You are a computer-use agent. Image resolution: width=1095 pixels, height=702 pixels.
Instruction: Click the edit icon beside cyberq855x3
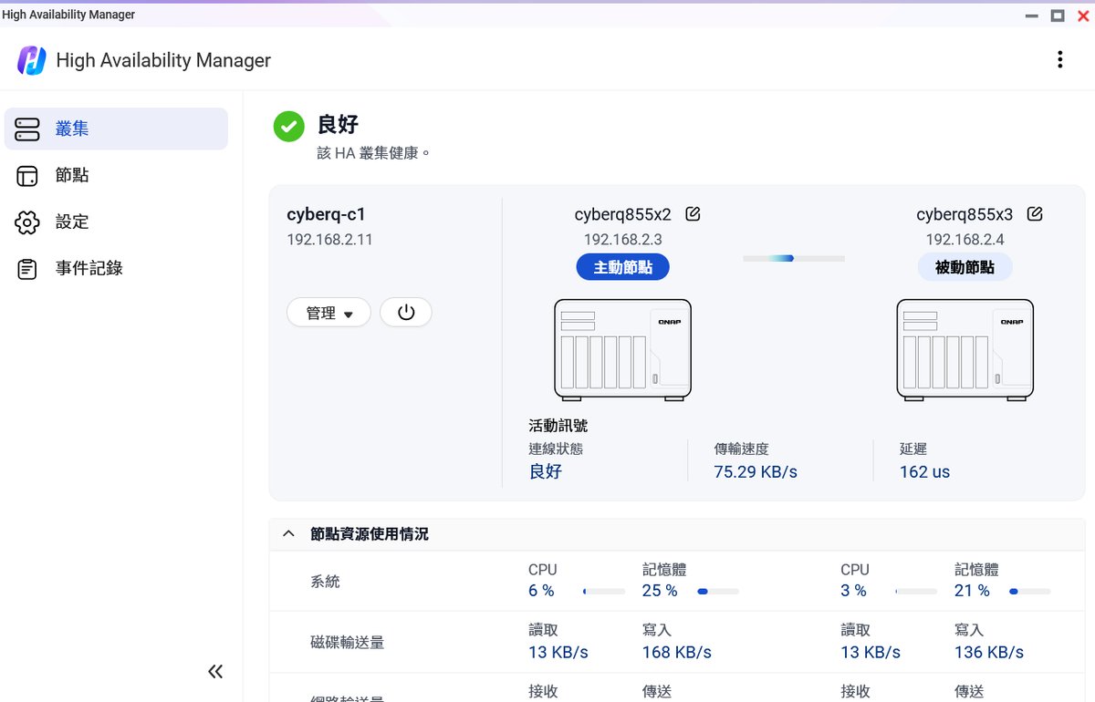tap(1035, 214)
